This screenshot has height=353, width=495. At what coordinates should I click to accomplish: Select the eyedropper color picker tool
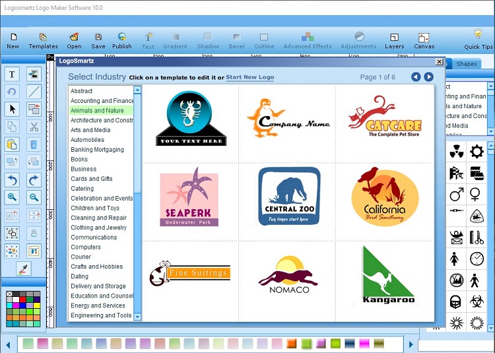click(x=24, y=269)
